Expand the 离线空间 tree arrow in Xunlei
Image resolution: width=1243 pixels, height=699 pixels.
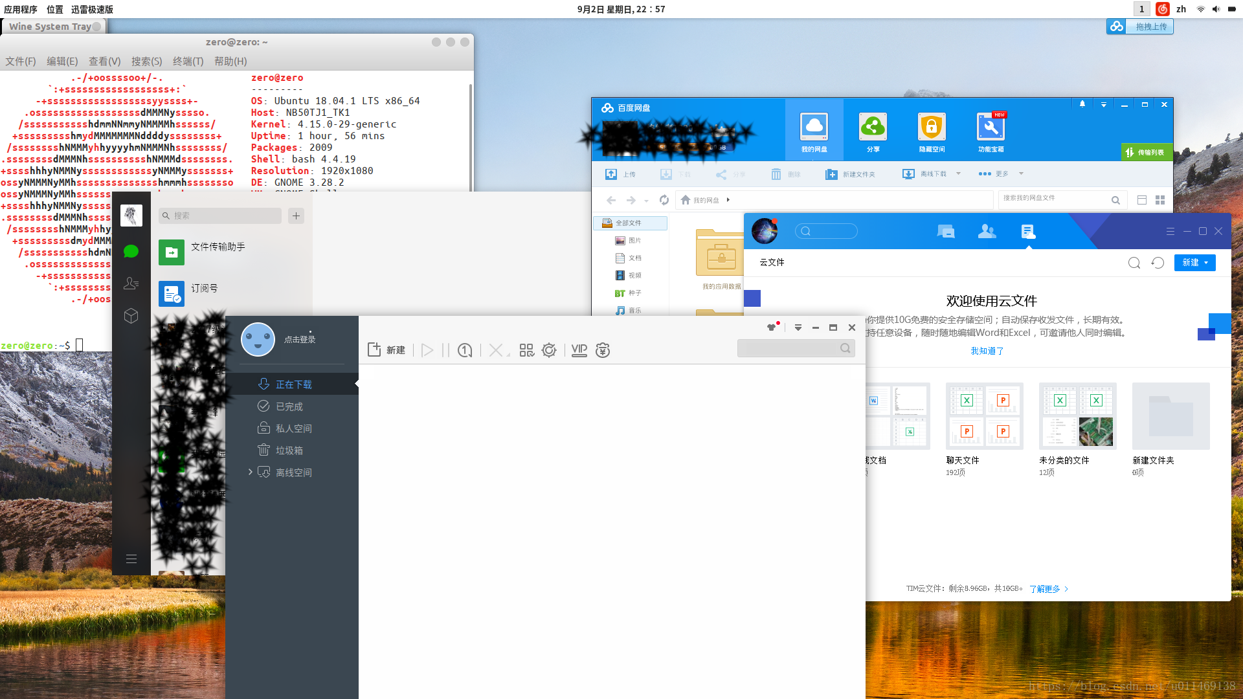click(251, 472)
